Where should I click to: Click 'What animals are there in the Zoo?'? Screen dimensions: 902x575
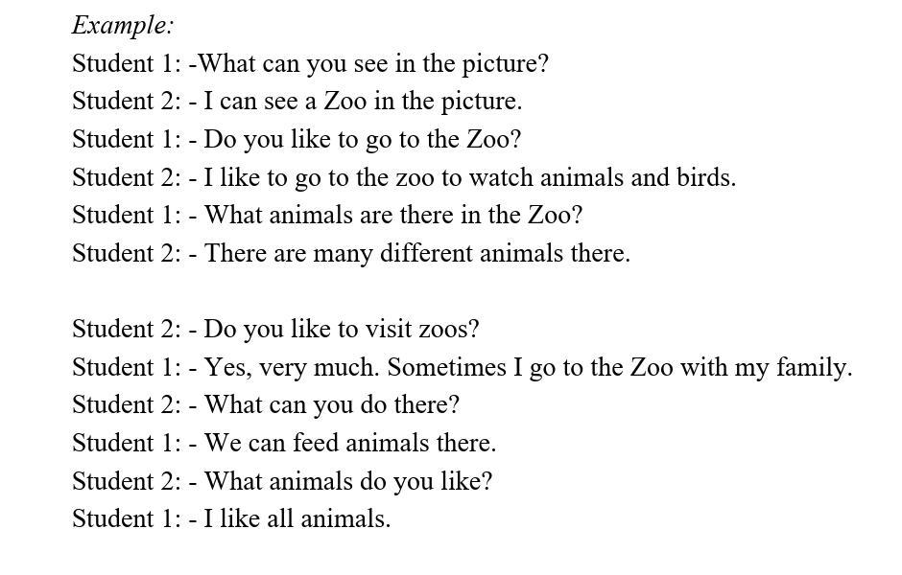click(393, 216)
